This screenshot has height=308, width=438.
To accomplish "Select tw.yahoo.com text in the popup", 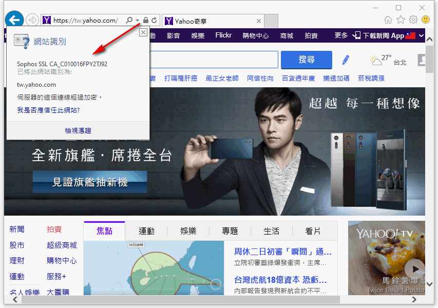I will coord(36,85).
